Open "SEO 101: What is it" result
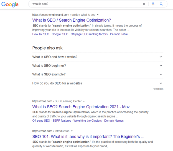The image size is (173, 151). click(88, 137)
